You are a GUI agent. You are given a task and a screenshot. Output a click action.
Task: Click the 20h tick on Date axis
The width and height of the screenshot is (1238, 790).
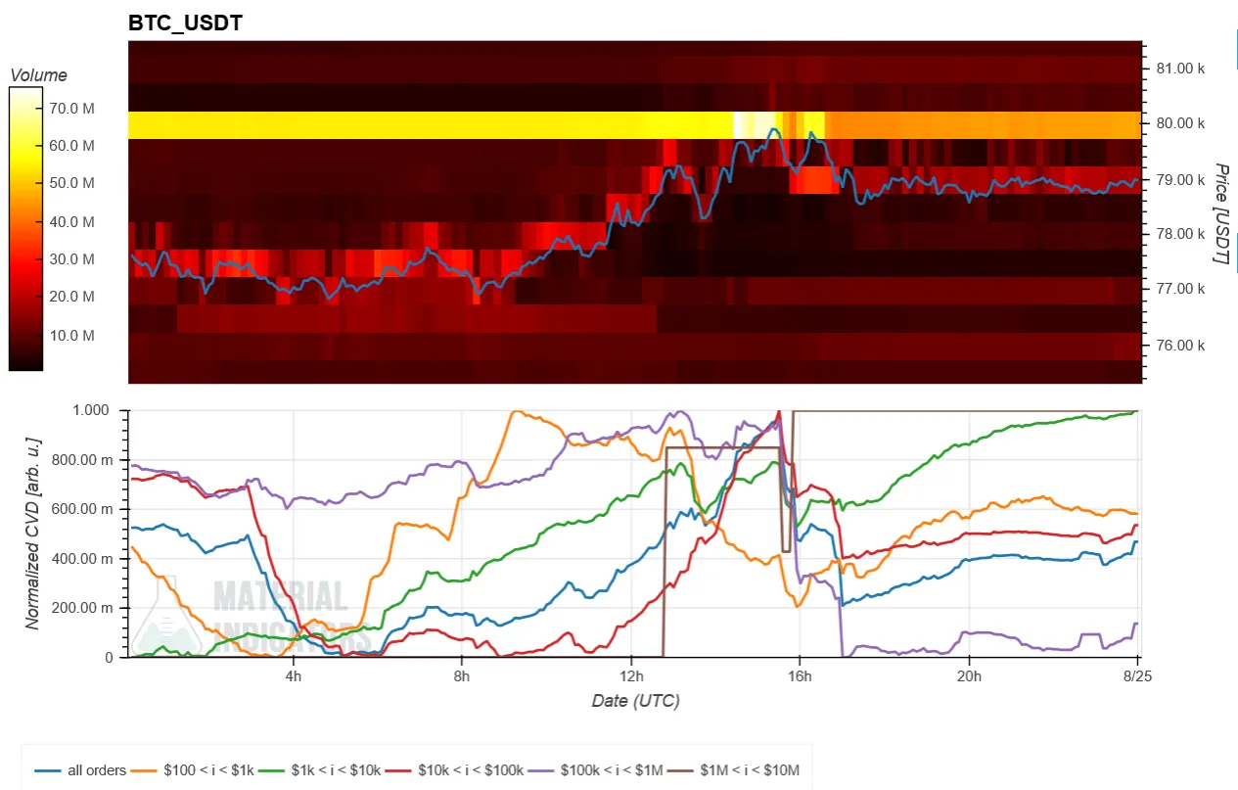[x=969, y=675]
